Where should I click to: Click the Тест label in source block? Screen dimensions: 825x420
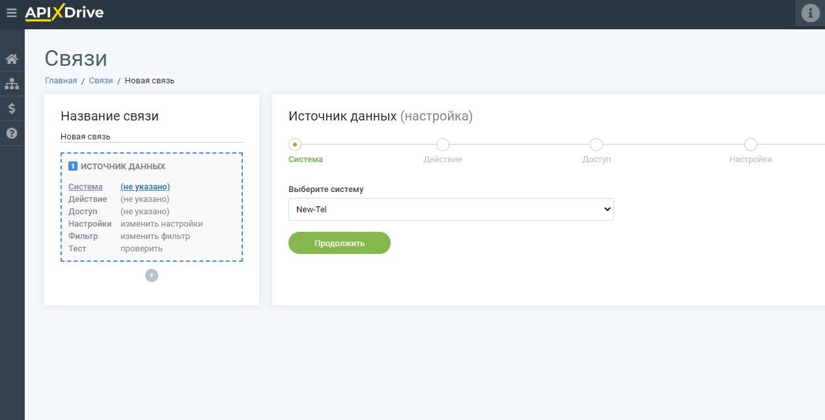pos(77,249)
